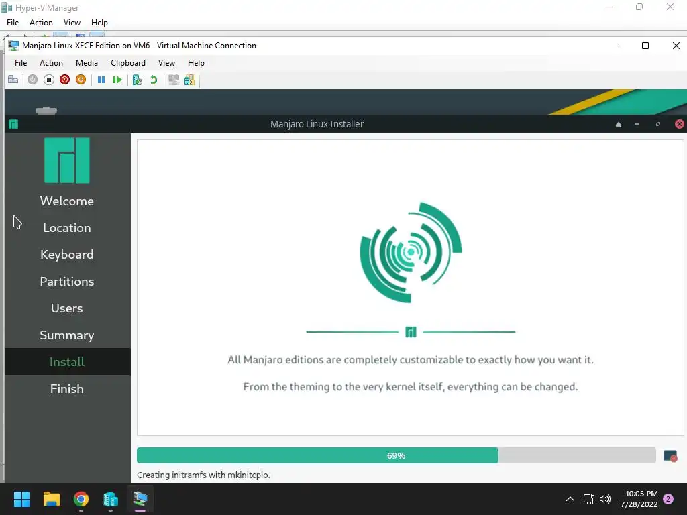This screenshot has height=515, width=687.
Task: Click the grey Start VM icon
Action: (32, 80)
